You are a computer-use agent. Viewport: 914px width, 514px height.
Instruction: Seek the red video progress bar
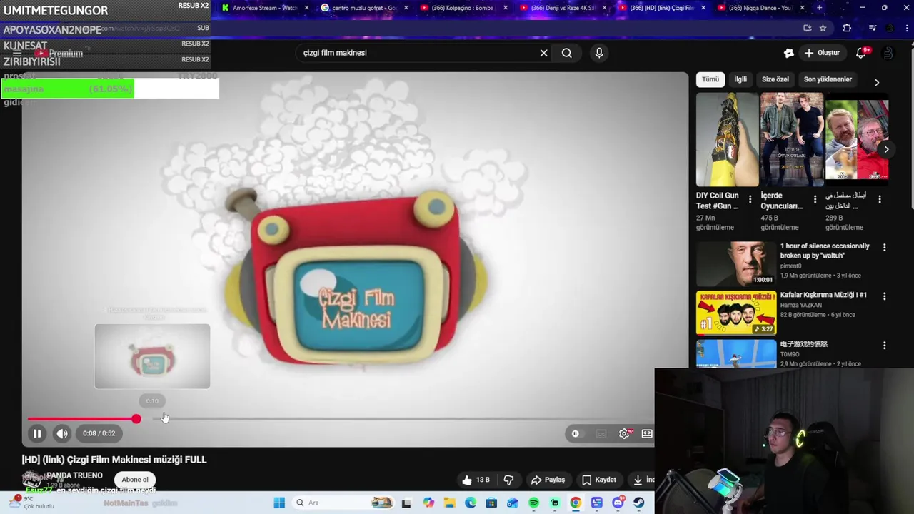pos(340,419)
